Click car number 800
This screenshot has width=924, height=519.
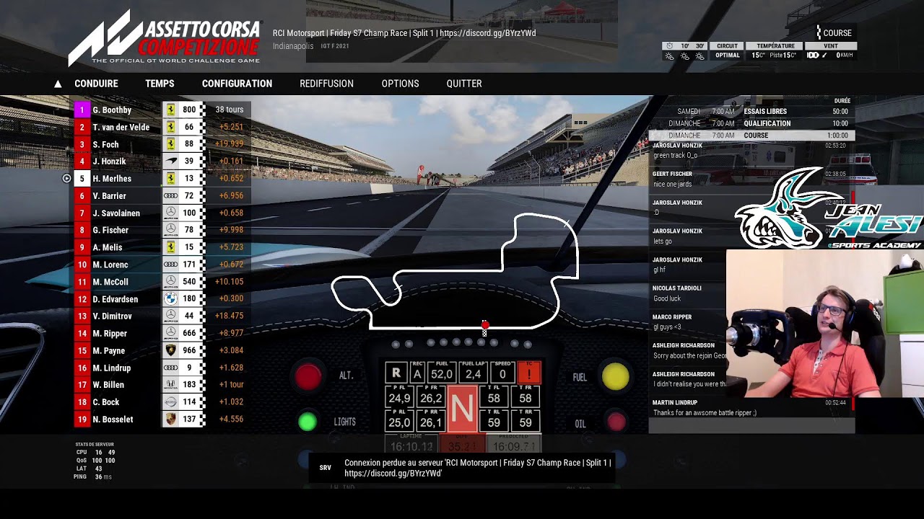pos(189,110)
